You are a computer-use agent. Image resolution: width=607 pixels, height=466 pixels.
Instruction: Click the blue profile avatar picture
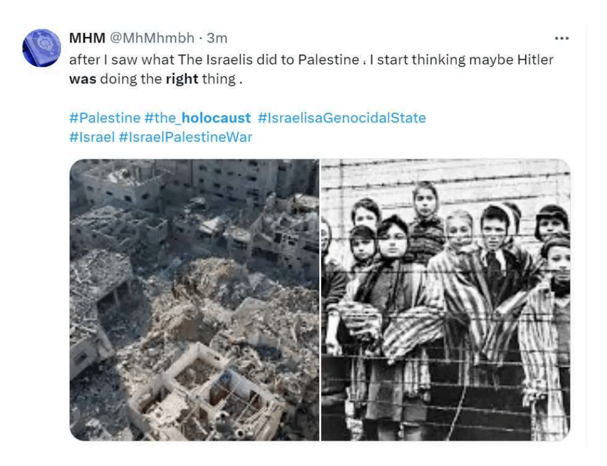[41, 48]
